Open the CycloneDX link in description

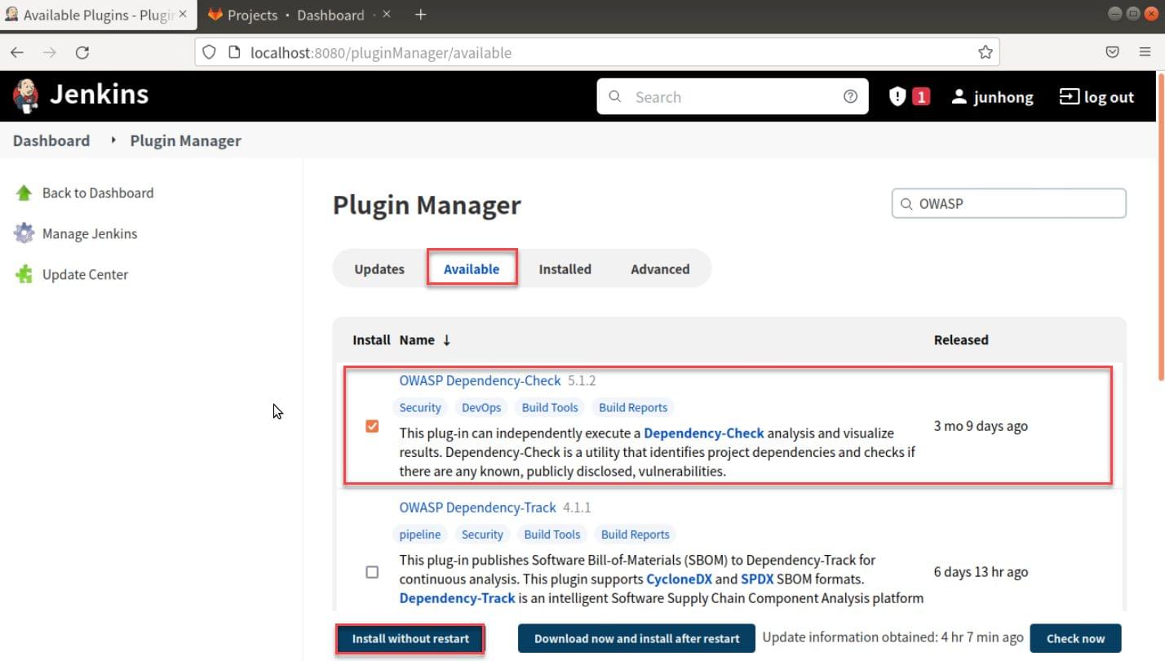pos(679,579)
